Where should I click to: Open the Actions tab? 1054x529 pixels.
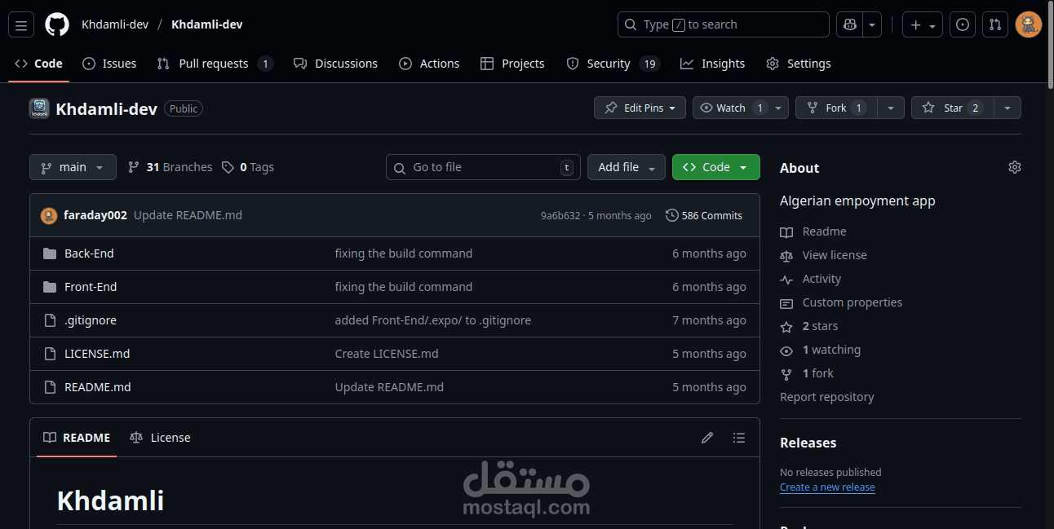tap(429, 64)
